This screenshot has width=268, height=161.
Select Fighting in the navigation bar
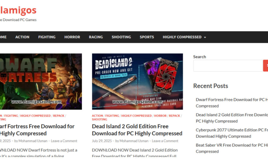coord(47,37)
